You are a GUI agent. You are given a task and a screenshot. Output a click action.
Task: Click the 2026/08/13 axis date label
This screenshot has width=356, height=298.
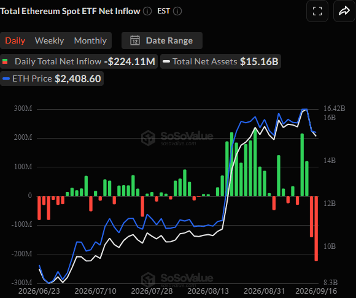pos(208,291)
